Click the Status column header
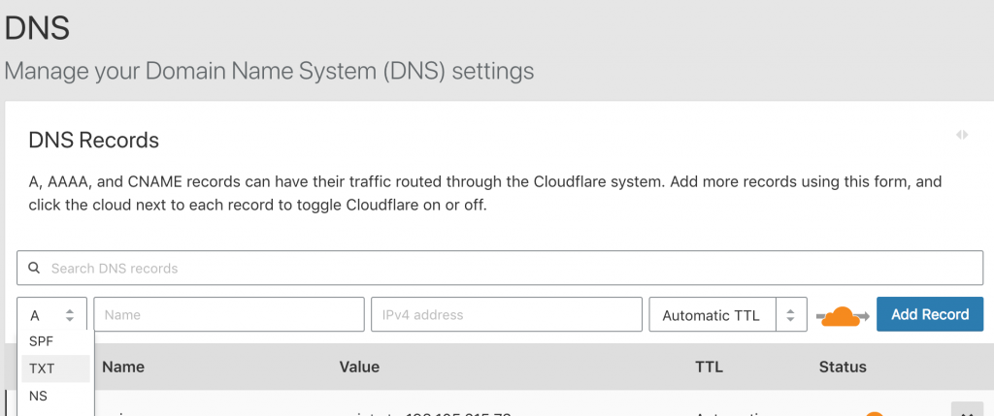The image size is (994, 416). tap(843, 367)
